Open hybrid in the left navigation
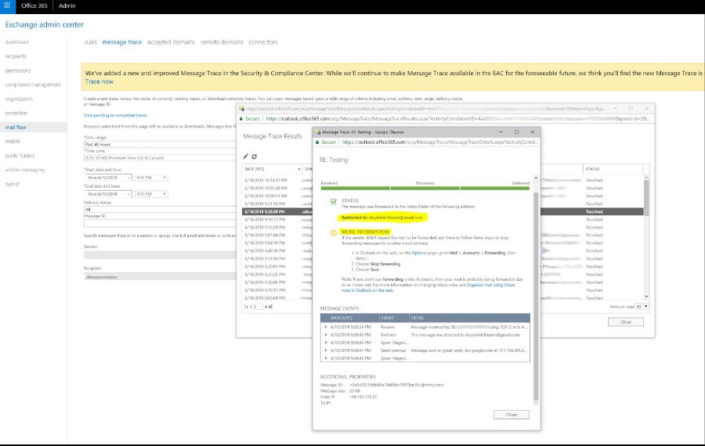 [12, 184]
